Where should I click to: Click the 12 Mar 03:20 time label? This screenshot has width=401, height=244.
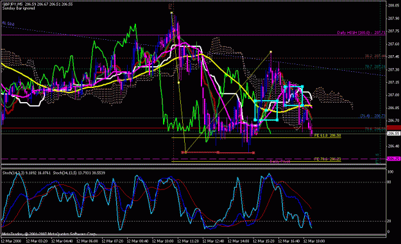click(37, 241)
